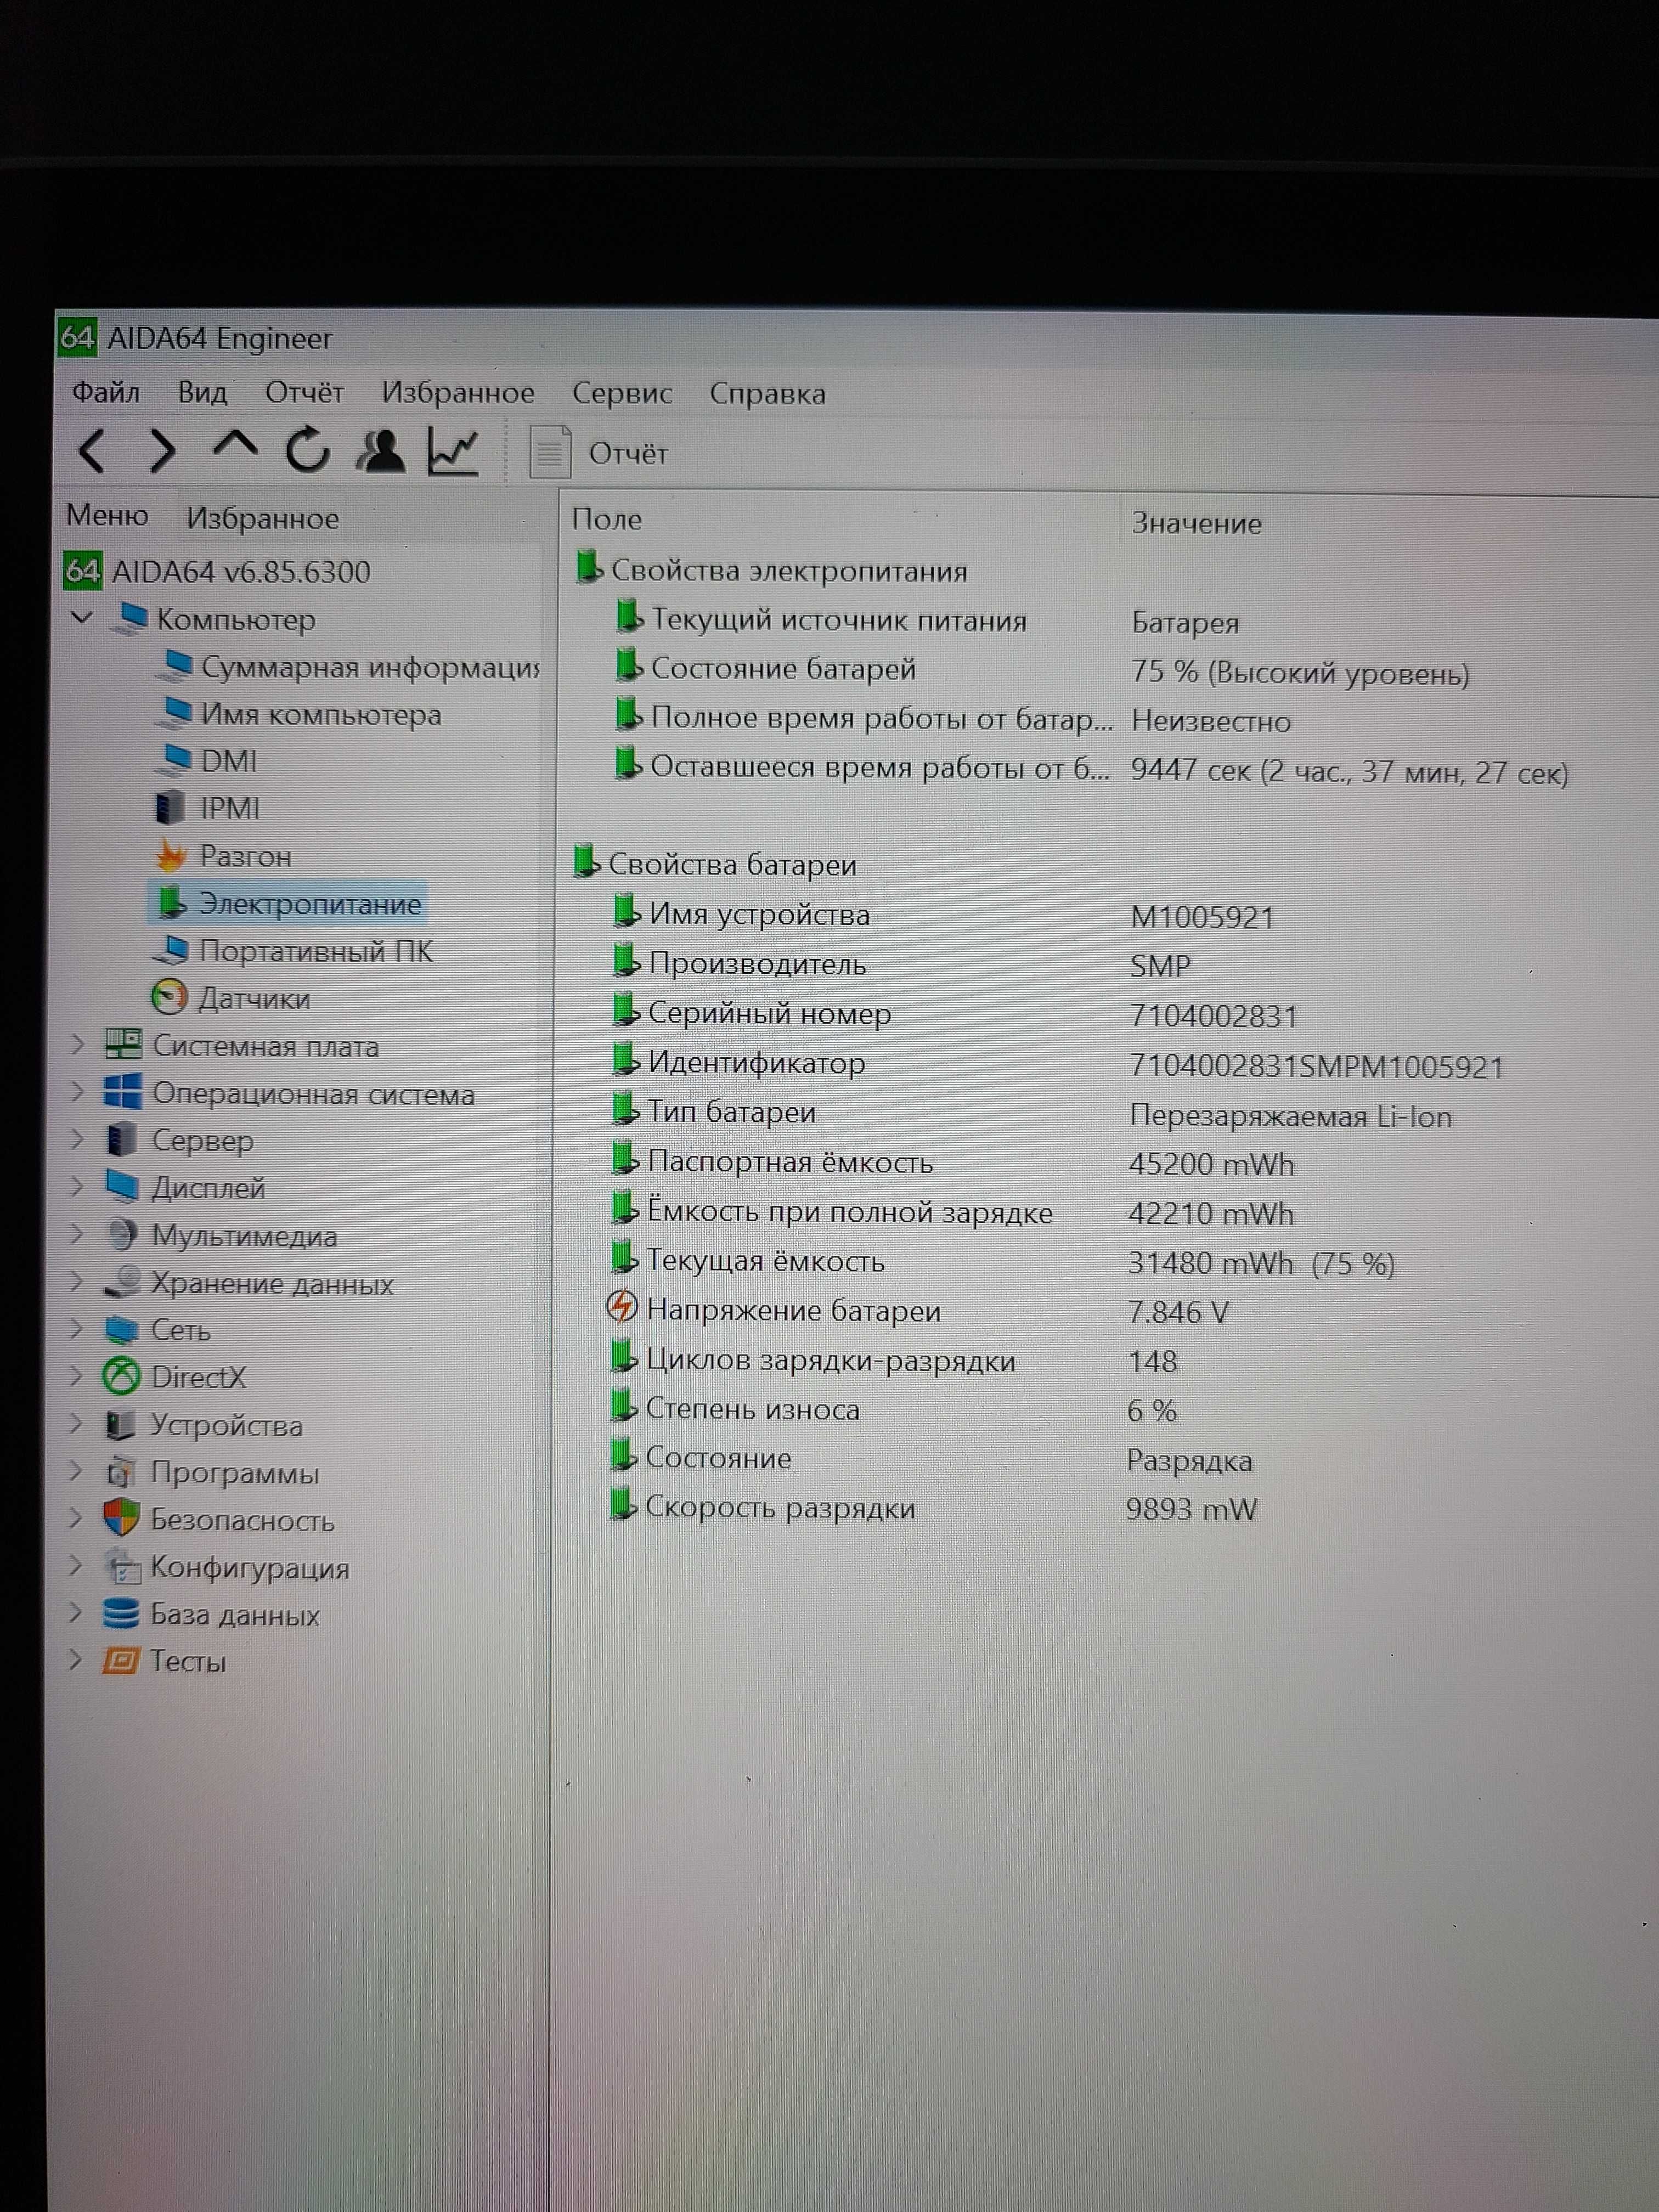Click the Безопасность shield icon
The image size is (1659, 2212).
(x=121, y=1519)
